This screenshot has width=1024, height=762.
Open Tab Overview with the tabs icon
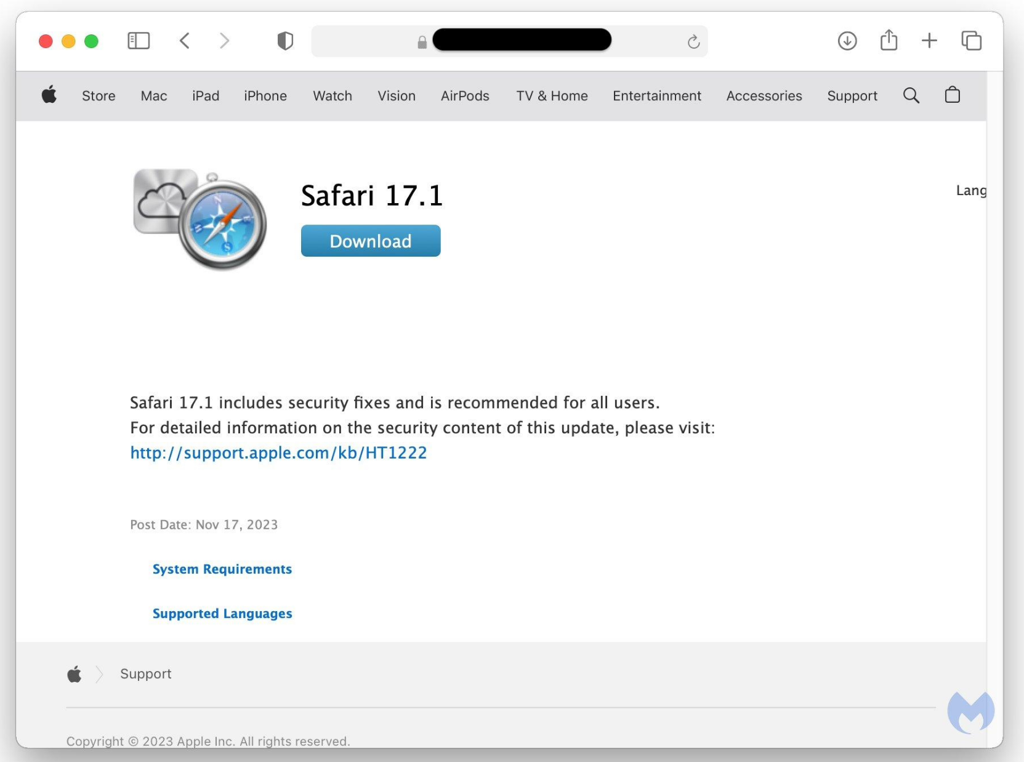point(972,41)
